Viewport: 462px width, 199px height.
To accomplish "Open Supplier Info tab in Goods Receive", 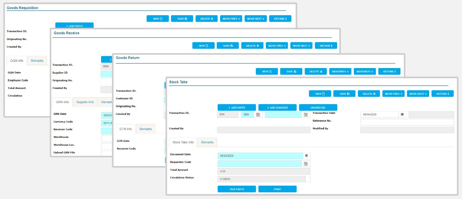I will coord(85,102).
